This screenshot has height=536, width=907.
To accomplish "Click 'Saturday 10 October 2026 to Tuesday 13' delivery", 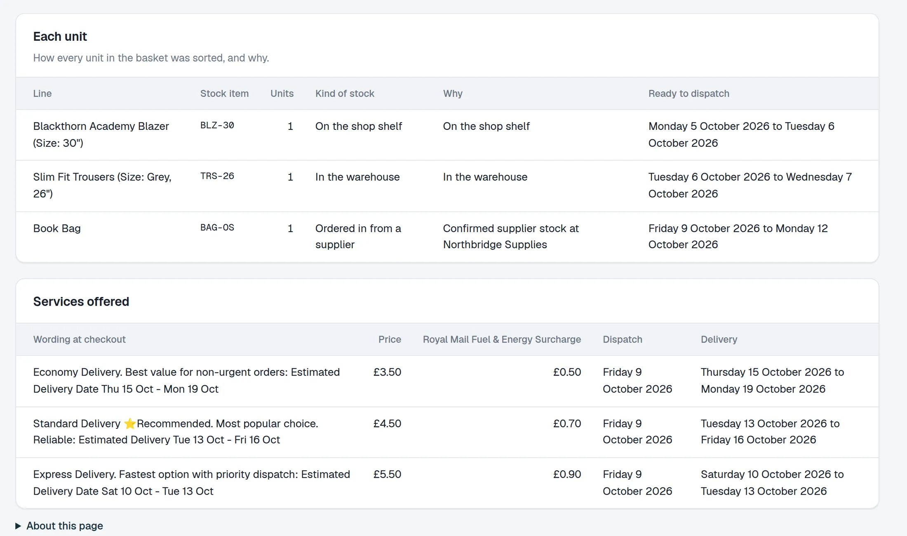I will (x=772, y=482).
